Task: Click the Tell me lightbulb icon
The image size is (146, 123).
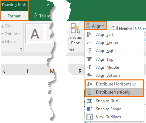Action: (35, 16)
